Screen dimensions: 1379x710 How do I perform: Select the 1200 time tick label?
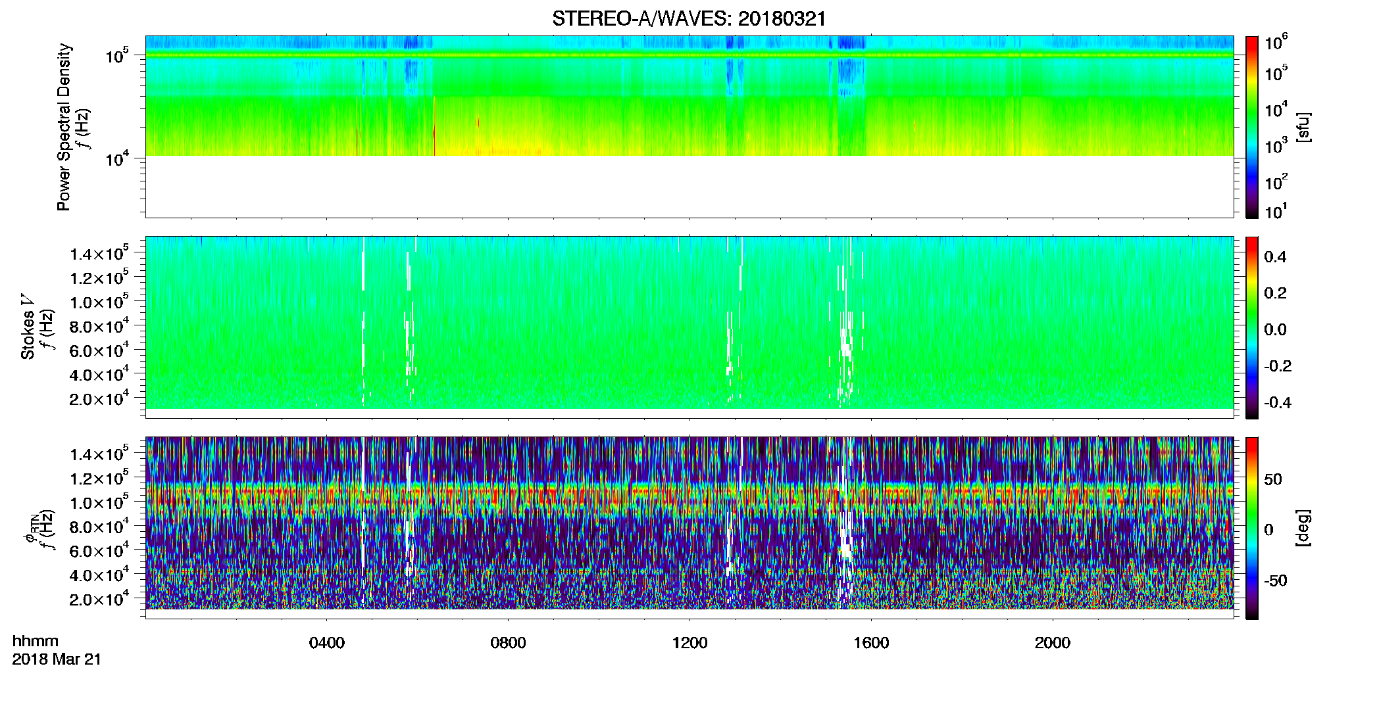pyautogui.click(x=689, y=642)
